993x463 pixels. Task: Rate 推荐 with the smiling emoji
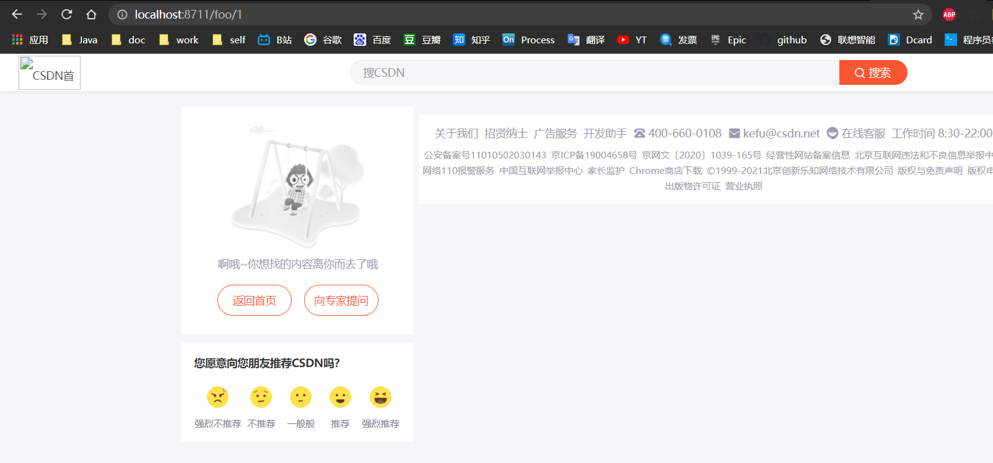[x=340, y=397]
